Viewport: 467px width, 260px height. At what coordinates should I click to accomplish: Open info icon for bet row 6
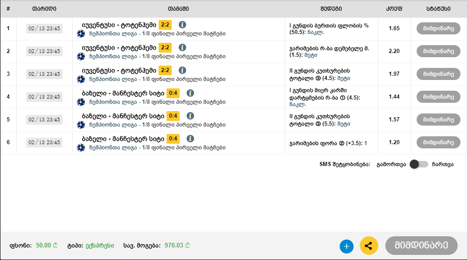(x=190, y=139)
